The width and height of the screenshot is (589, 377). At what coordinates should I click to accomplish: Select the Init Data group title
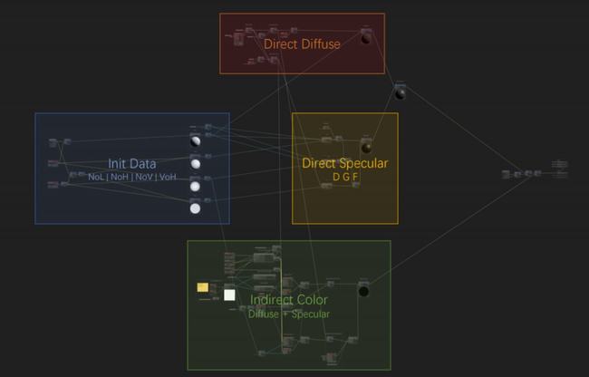click(131, 164)
